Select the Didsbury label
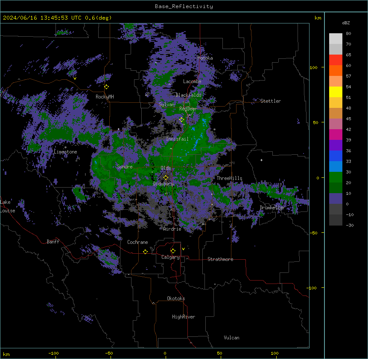368x359 pixels. pos(164,184)
